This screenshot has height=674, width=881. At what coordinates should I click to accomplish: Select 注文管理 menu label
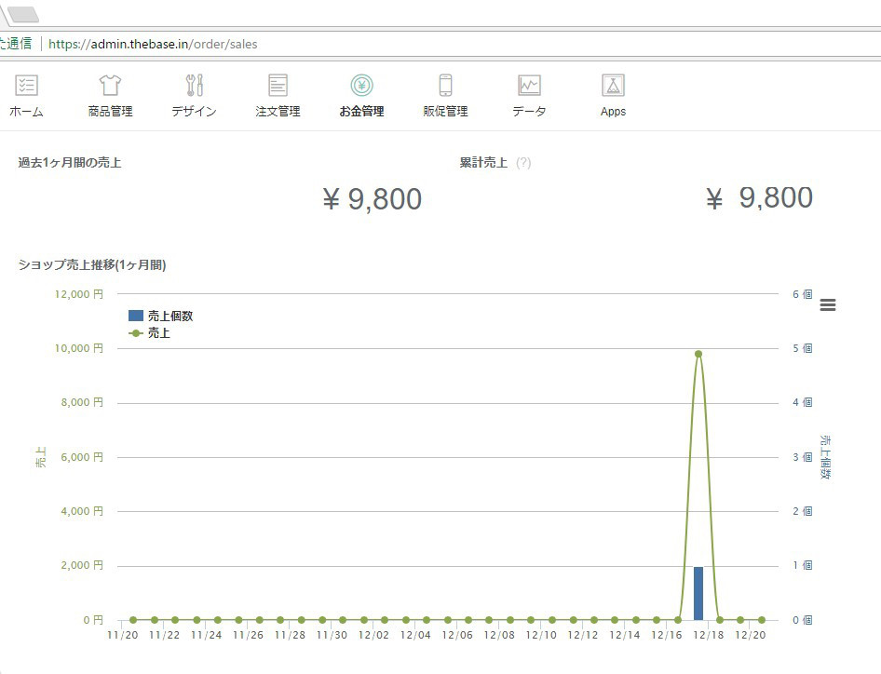278,111
